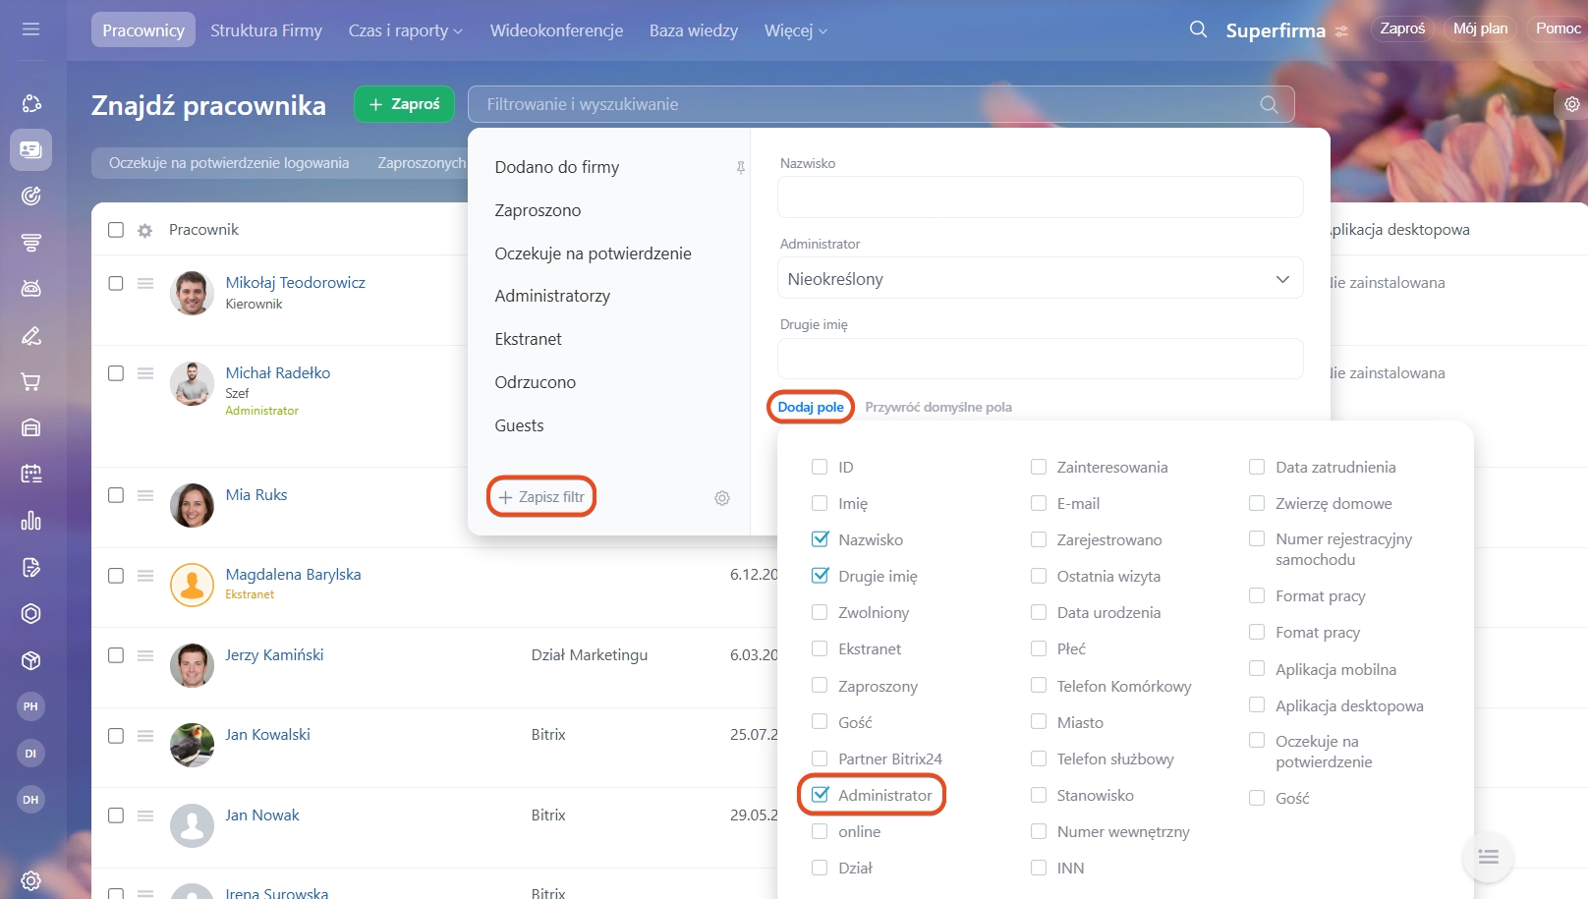This screenshot has width=1588, height=899.
Task: Open the shopping cart icon in sidebar
Action: pyautogui.click(x=31, y=381)
